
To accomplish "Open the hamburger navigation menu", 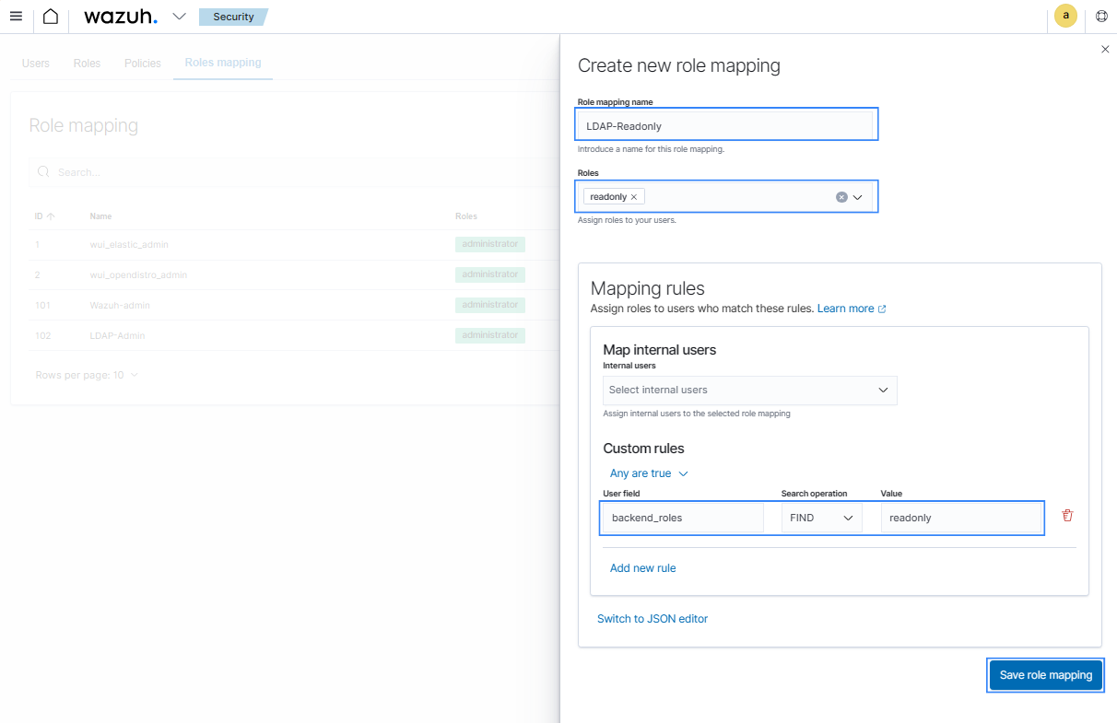I will pos(16,17).
